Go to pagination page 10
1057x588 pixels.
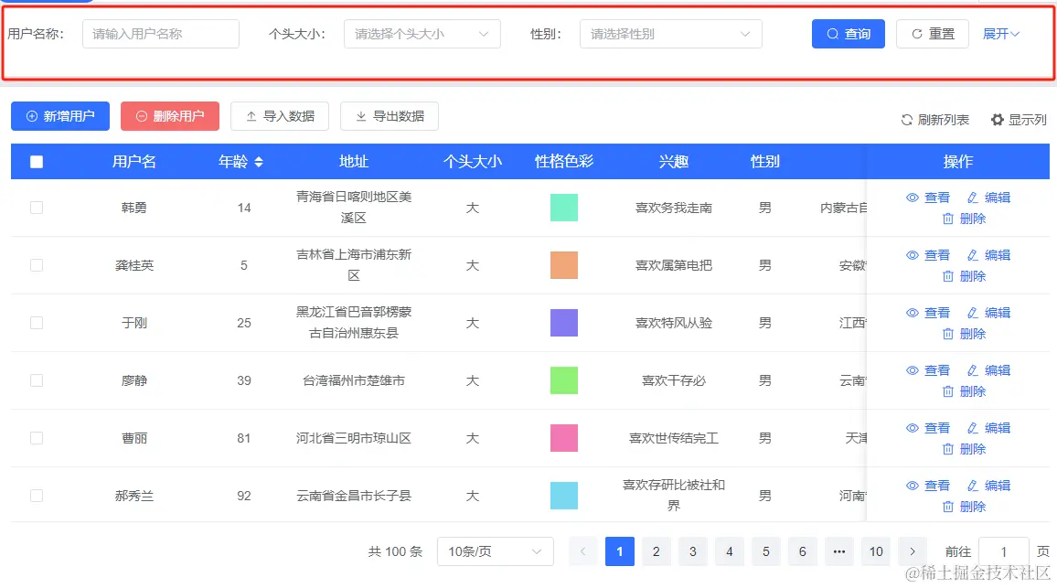tap(876, 551)
